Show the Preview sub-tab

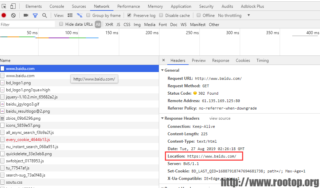(198, 61)
